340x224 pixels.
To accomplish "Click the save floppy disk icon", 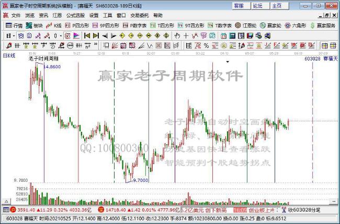I will 250,36.
